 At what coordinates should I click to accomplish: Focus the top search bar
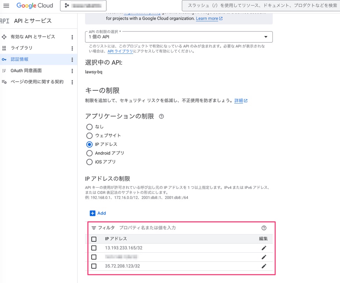(x=261, y=6)
